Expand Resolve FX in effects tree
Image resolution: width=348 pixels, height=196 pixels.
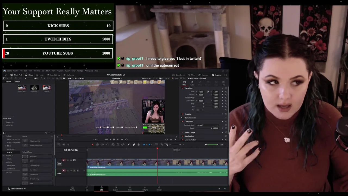pos(4,156)
